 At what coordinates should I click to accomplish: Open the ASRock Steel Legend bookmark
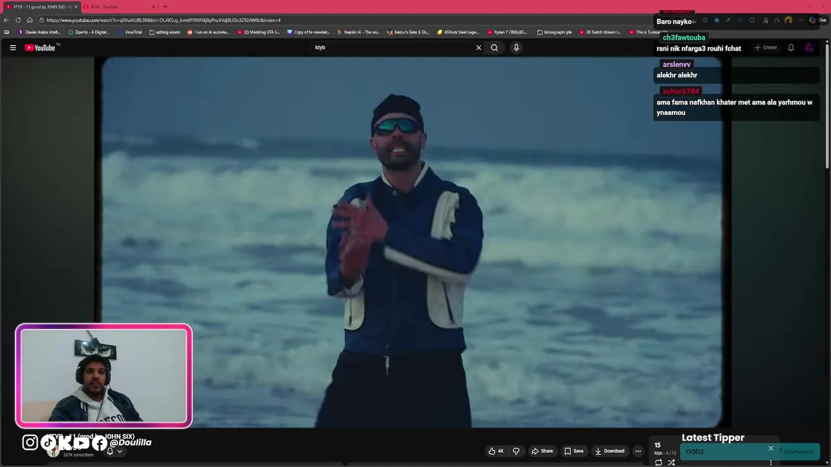(458, 32)
